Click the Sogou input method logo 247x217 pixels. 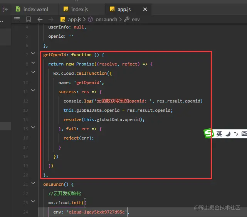(x=208, y=133)
